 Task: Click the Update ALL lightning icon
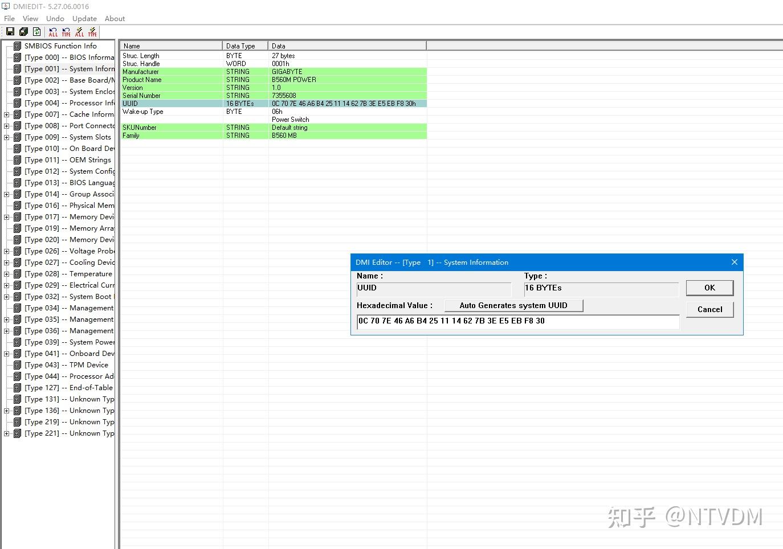click(79, 31)
